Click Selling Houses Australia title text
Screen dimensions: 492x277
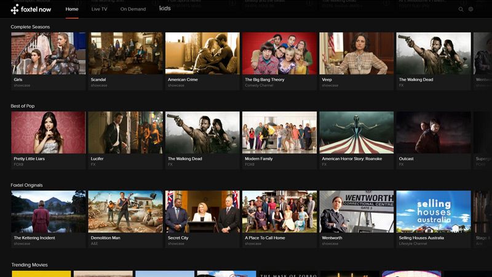click(x=421, y=238)
